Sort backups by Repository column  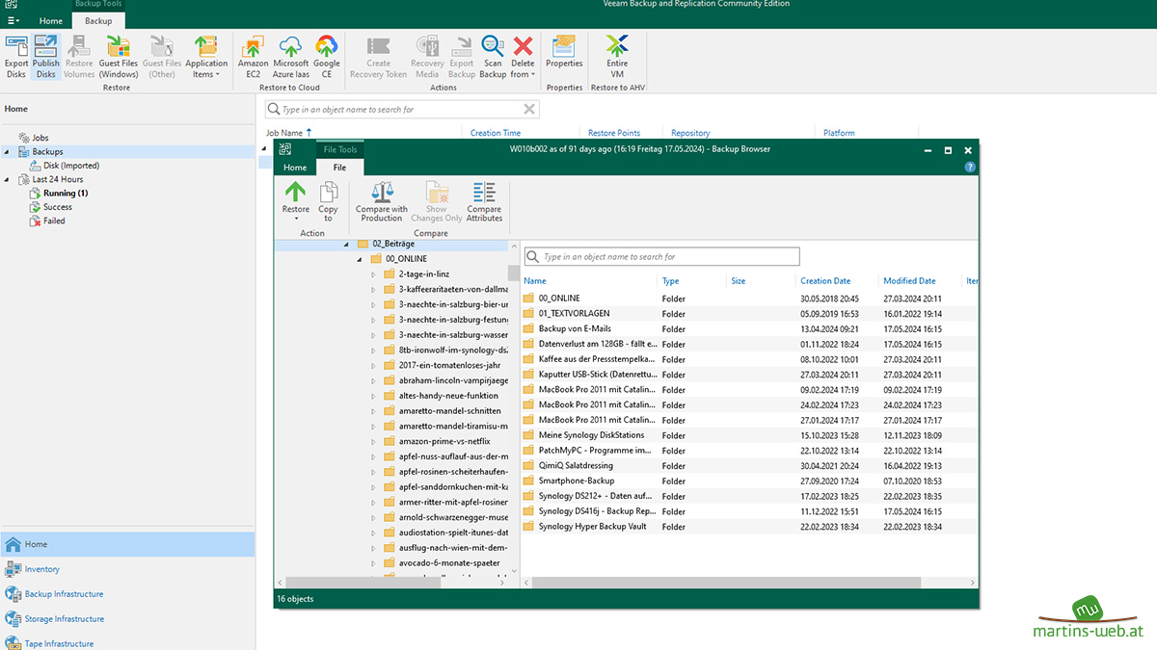[690, 133]
